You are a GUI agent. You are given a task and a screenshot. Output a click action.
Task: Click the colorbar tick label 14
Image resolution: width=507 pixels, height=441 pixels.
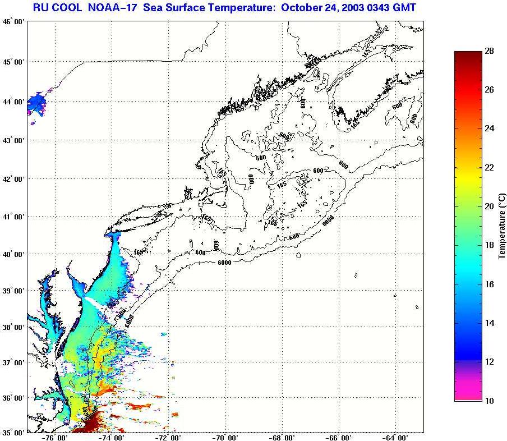coord(489,323)
